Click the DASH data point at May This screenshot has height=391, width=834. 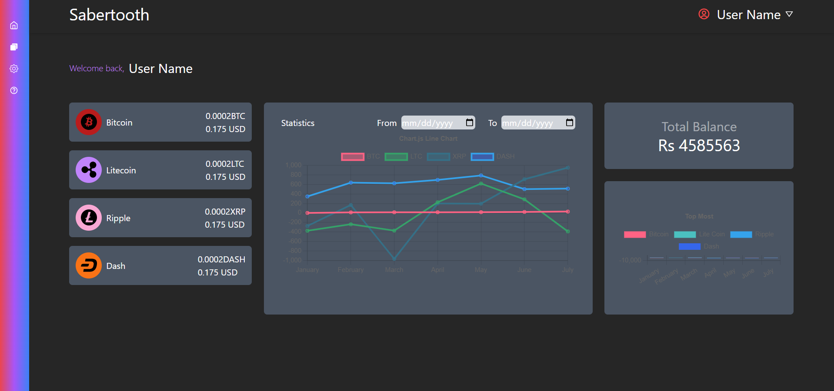[x=481, y=176]
